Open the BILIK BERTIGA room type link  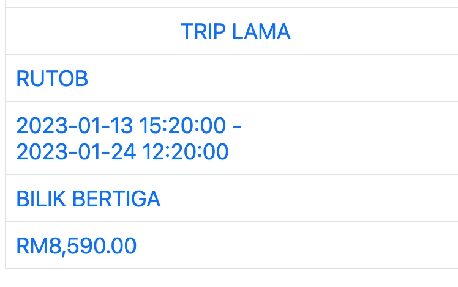(x=88, y=198)
